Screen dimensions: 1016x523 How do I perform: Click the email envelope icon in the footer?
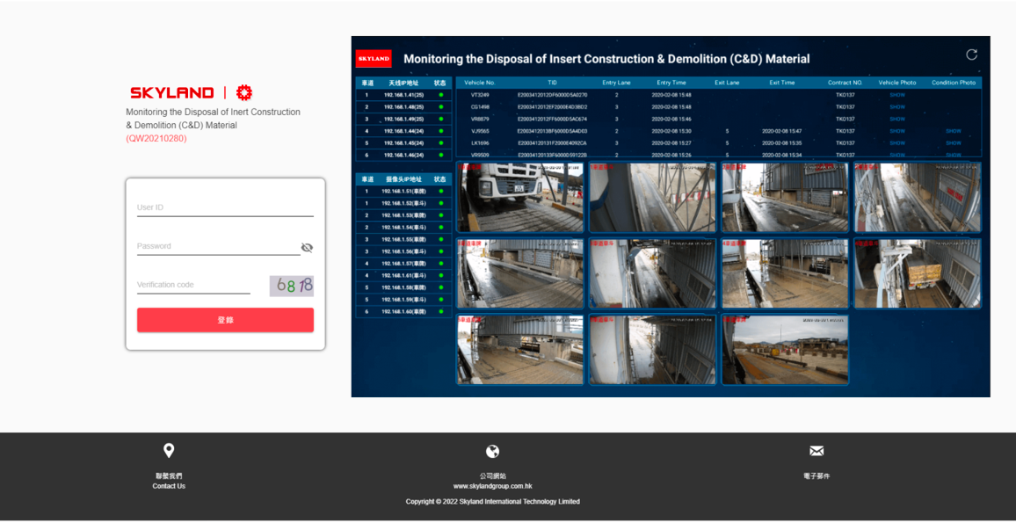click(x=816, y=450)
